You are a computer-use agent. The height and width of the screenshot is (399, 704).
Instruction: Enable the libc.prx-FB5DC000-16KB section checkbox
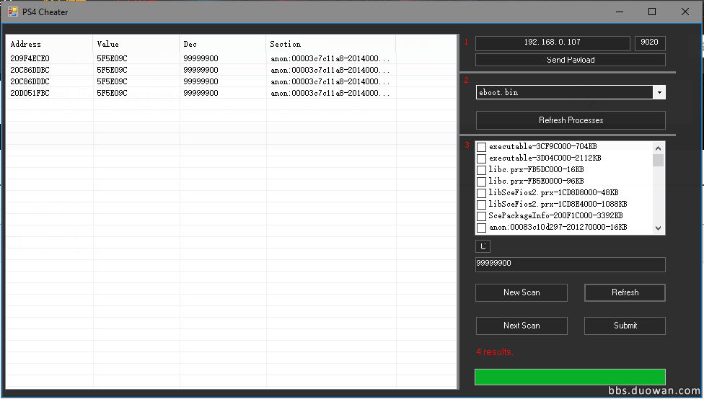pos(481,170)
